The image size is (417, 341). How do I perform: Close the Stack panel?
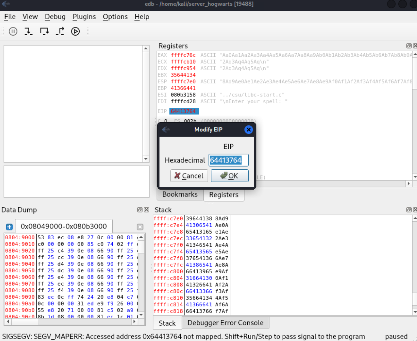(415, 210)
